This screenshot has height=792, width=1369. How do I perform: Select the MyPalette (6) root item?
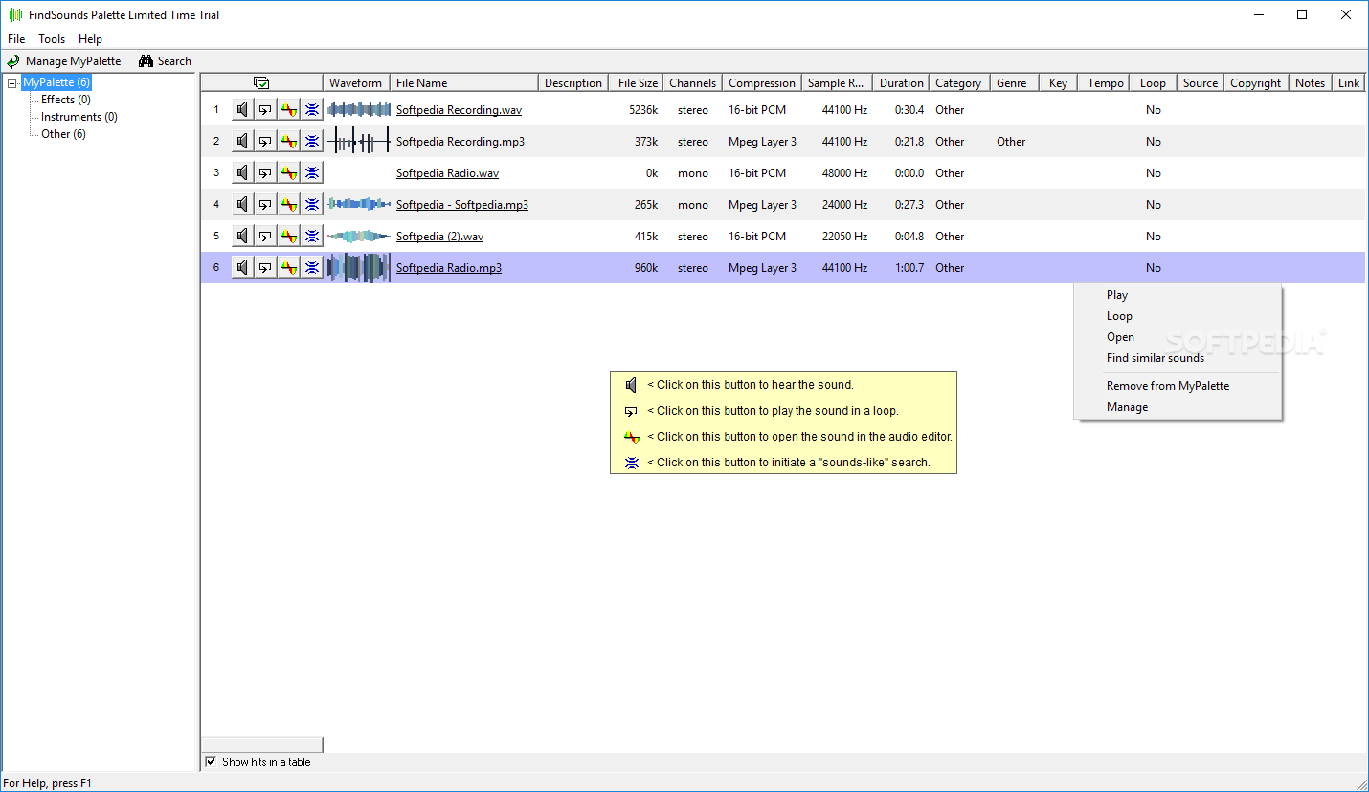click(56, 83)
